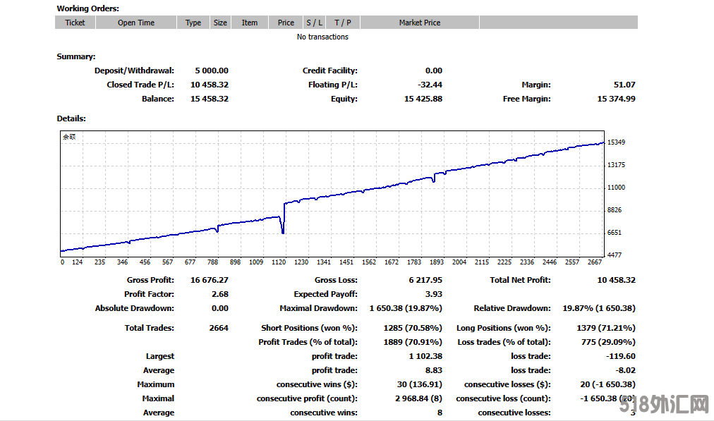Select the Floating P/L value -32.44
This screenshot has width=714, height=421.
tap(430, 85)
